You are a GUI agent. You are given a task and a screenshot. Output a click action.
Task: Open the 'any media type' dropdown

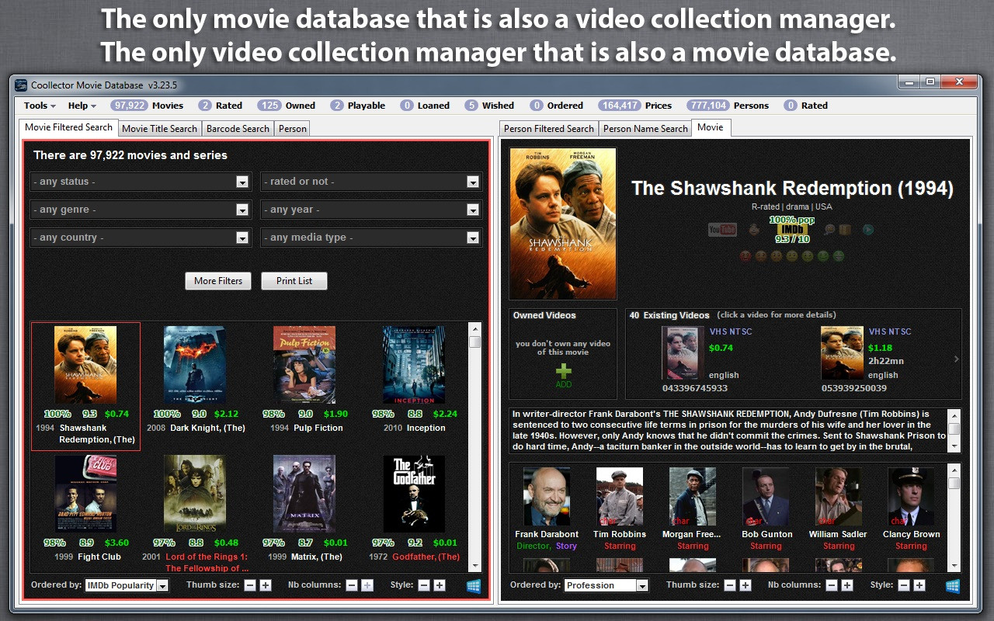(x=371, y=238)
